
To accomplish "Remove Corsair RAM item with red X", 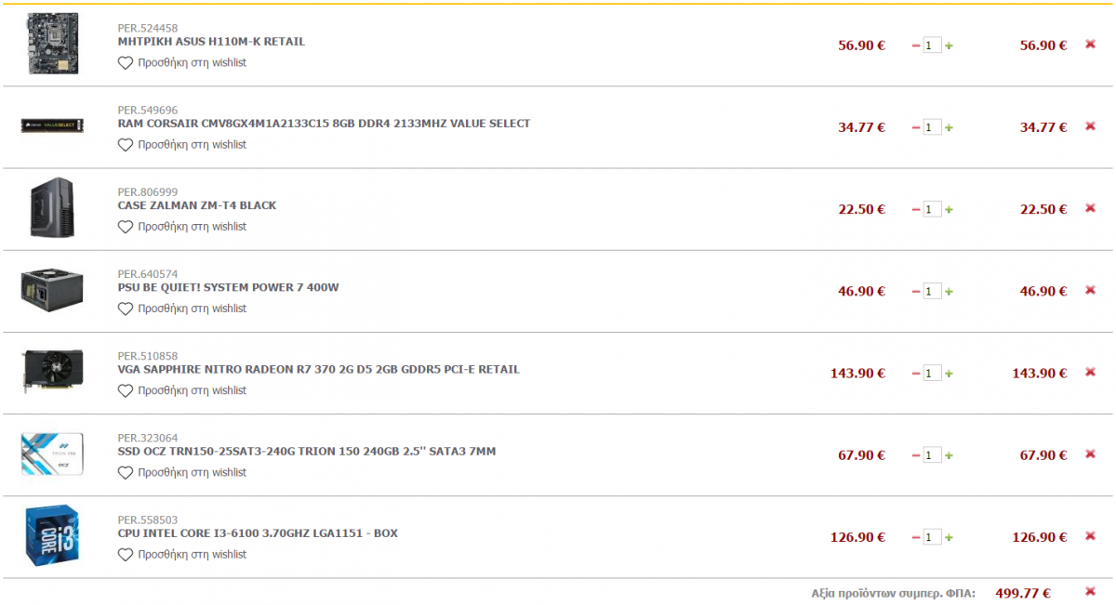I will 1090,126.
